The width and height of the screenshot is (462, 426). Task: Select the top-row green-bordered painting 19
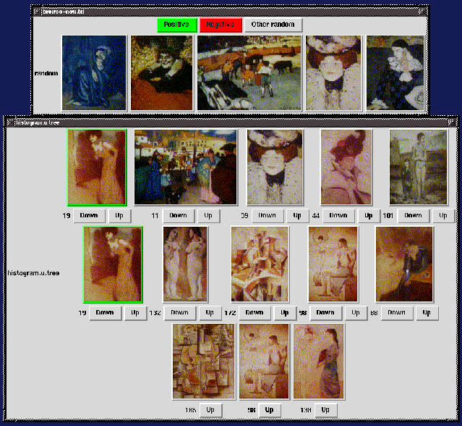[x=97, y=167]
